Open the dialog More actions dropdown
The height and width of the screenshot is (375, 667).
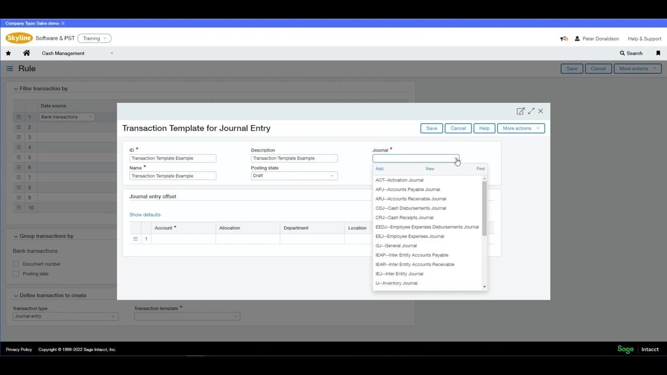tap(521, 128)
